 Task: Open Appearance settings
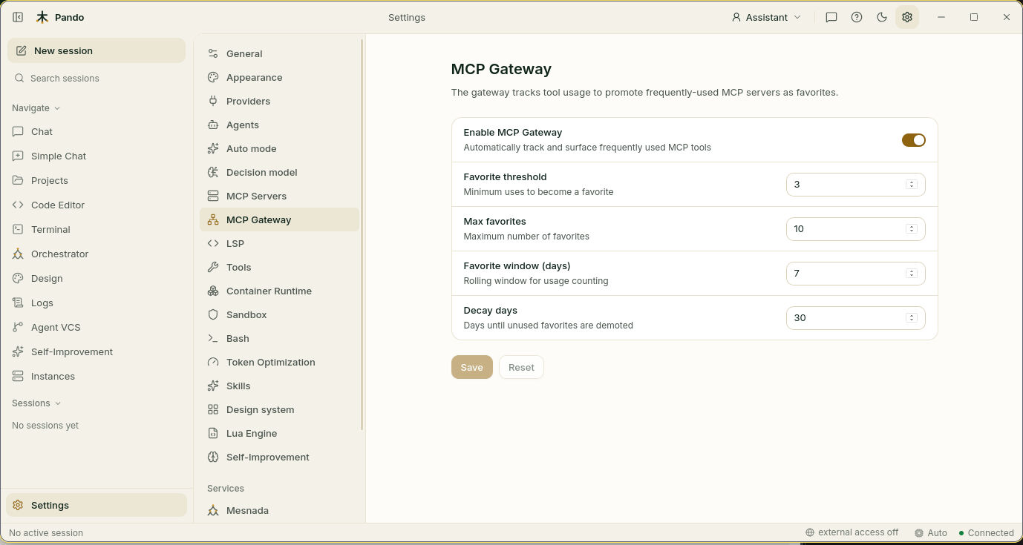[279, 77]
